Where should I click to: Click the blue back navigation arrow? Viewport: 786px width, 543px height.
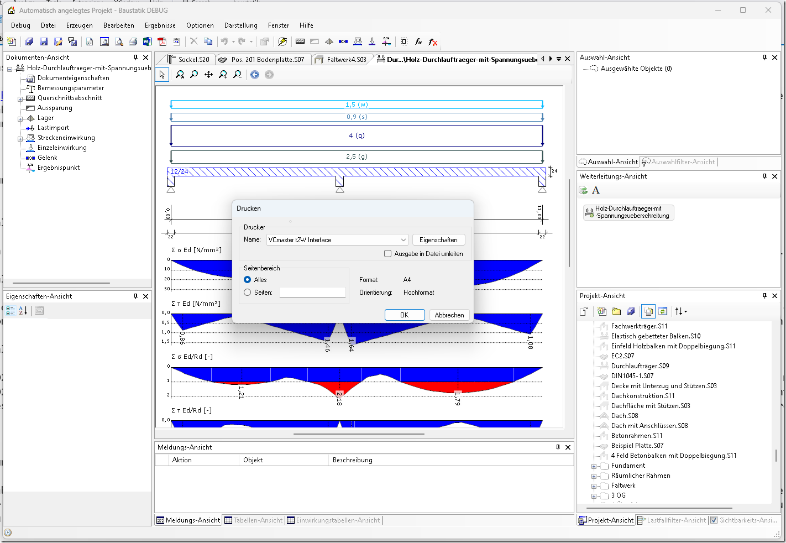pos(255,75)
